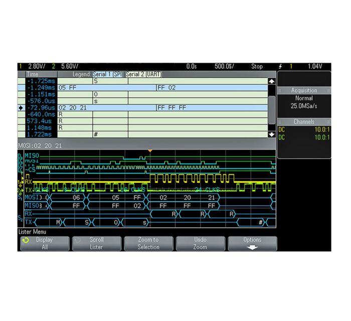Click the Scroll Lister knob icon
This screenshot has width=351, height=321.
[77, 240]
